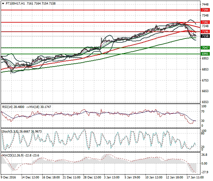
Task: Click the 6553 price scale value
Action: pos(205,102)
